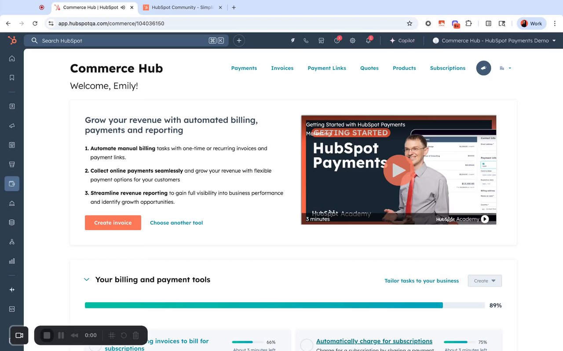Click the HubSpot sprocket logo
The image size is (563, 351).
pos(12,40)
